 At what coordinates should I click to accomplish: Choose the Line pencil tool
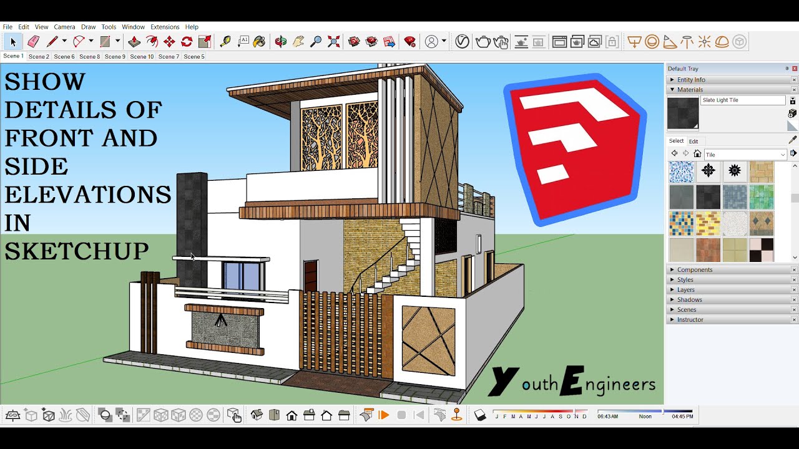point(52,42)
